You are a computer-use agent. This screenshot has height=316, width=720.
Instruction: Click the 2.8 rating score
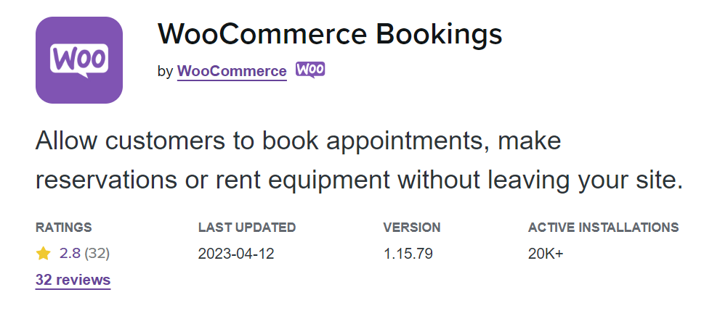(68, 254)
